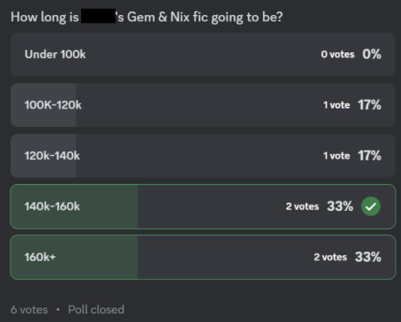
Task: Click the 0 votes count
Action: pyautogui.click(x=337, y=54)
